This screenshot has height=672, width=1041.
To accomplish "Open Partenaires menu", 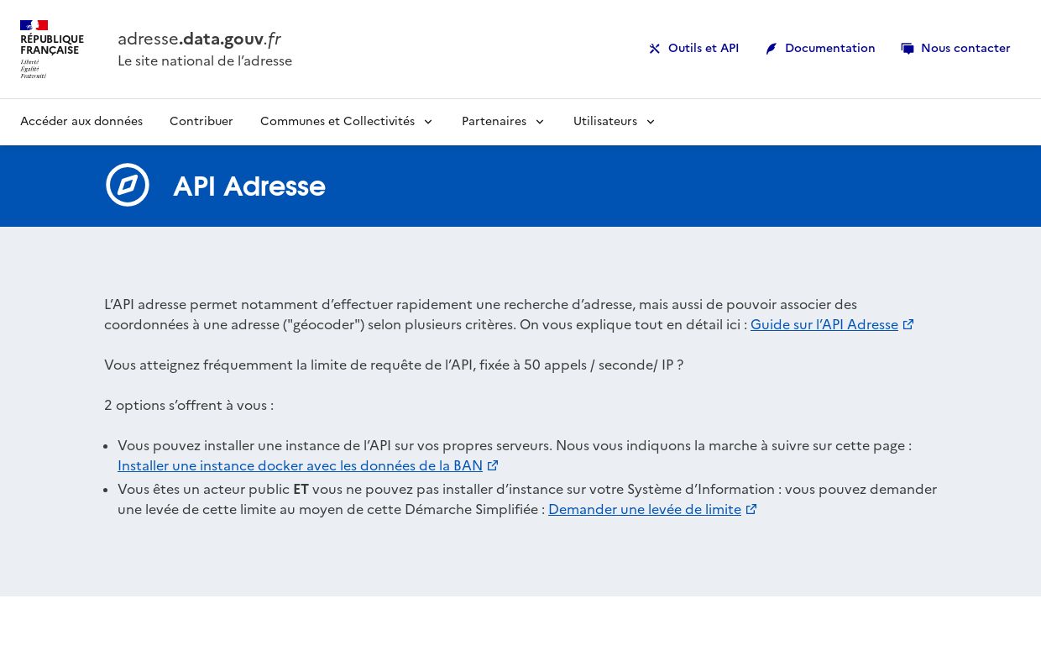I will (x=504, y=121).
